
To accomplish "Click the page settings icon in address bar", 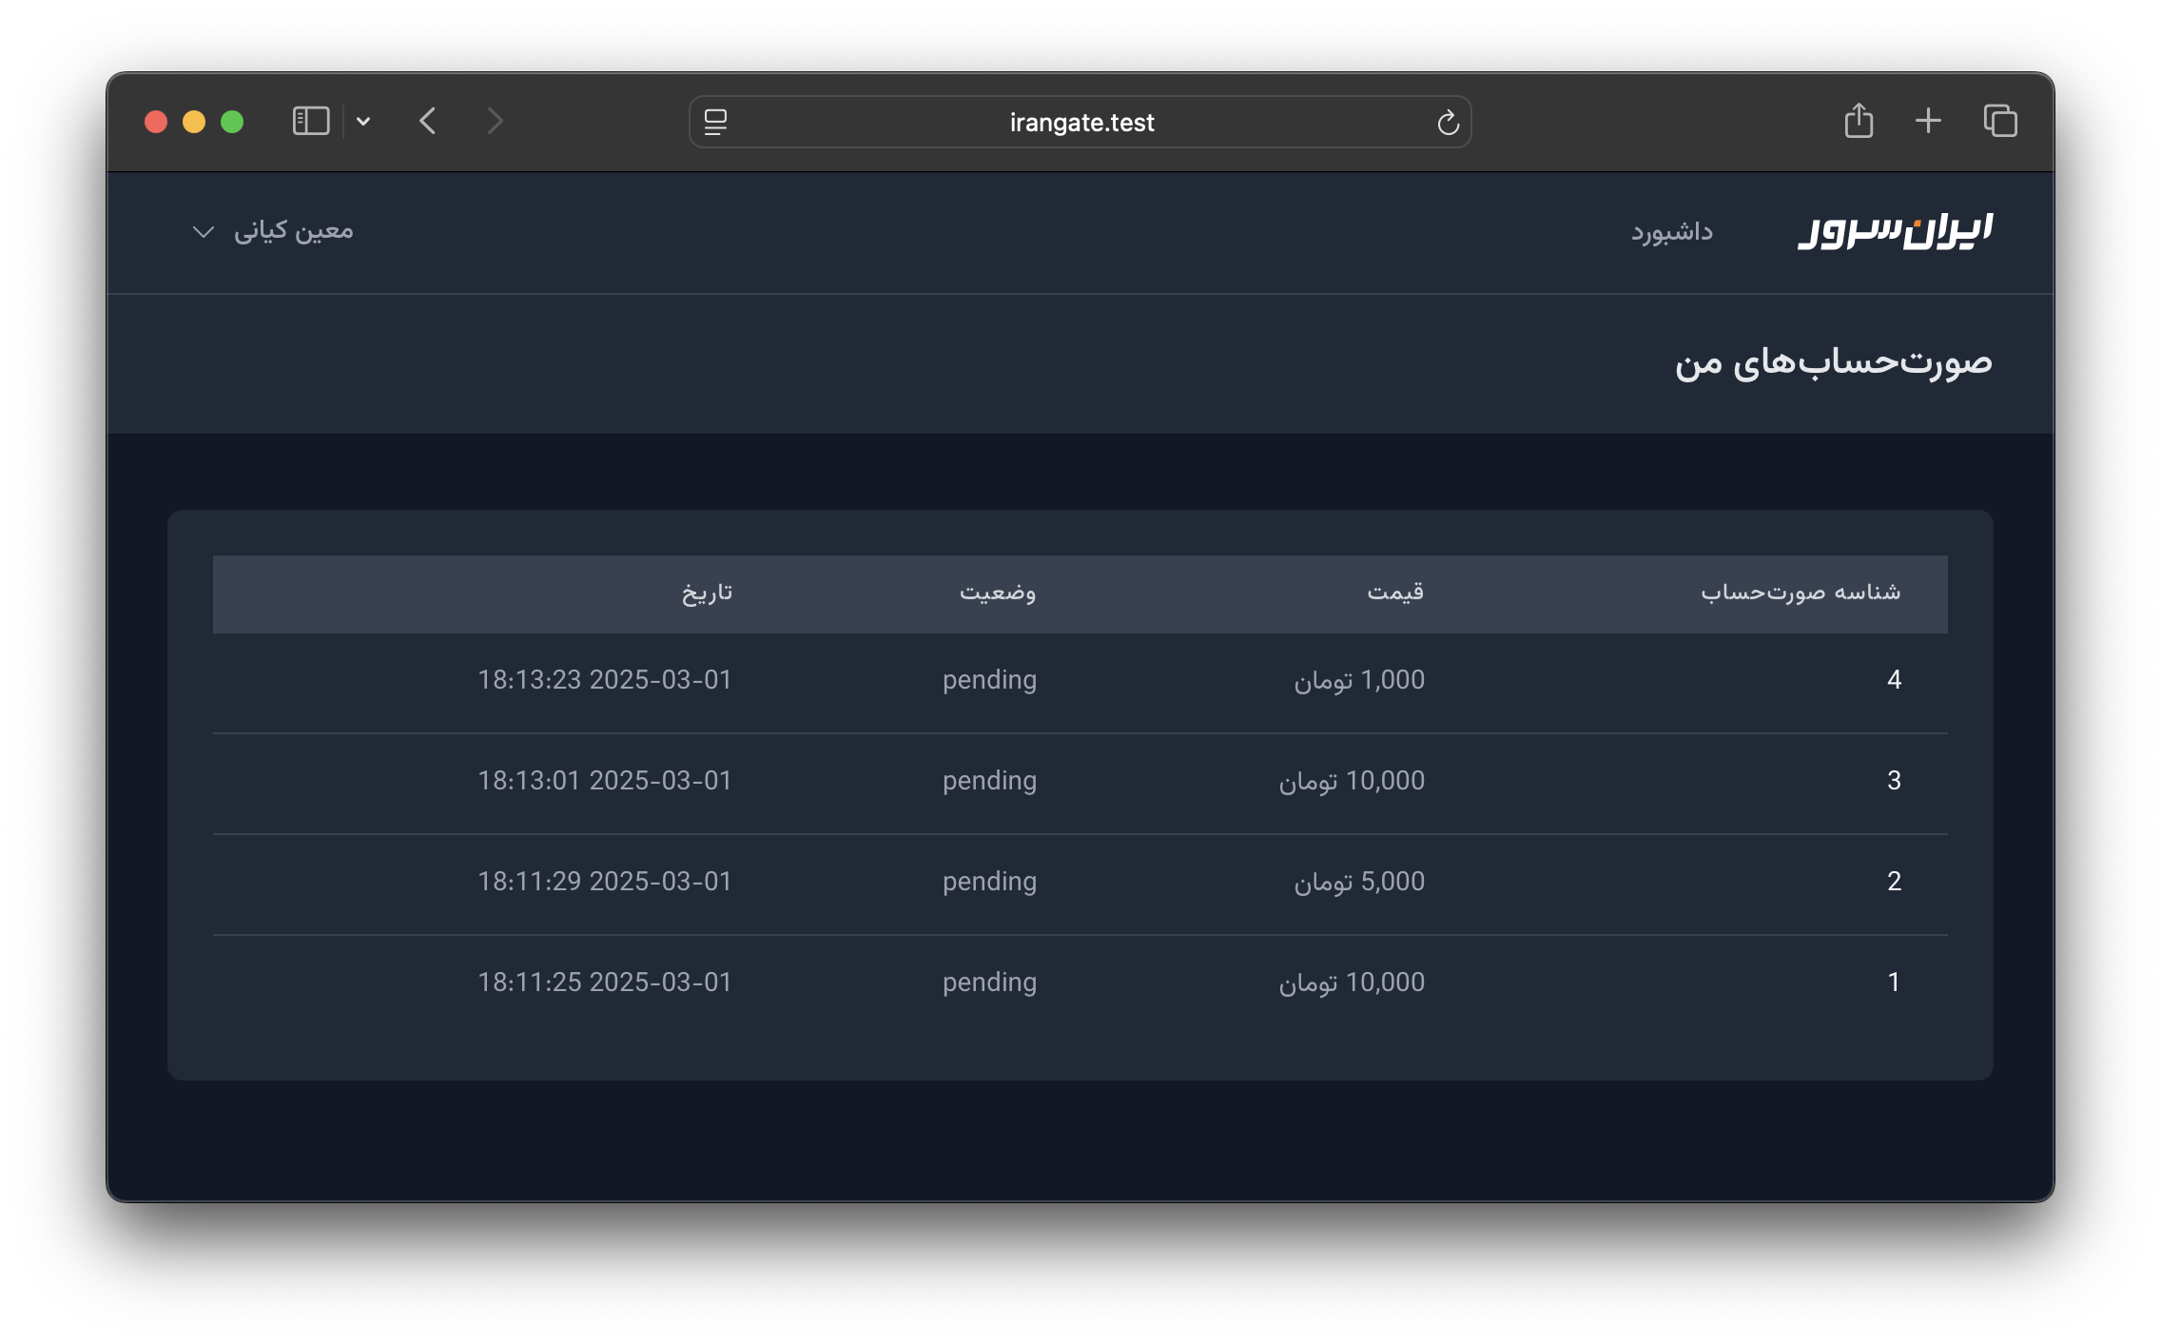I will pyautogui.click(x=715, y=122).
